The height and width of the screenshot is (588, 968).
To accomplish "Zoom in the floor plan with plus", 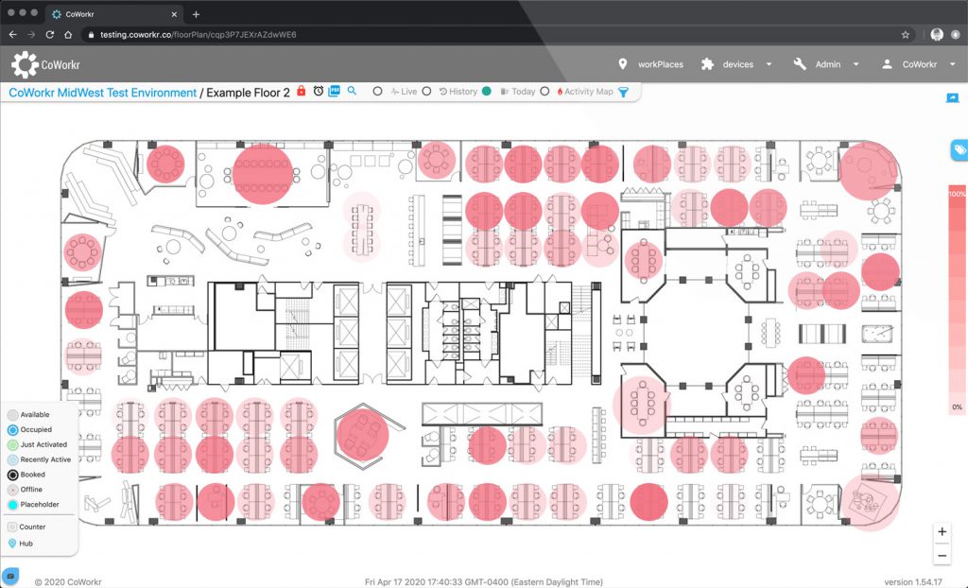I will pos(942,532).
